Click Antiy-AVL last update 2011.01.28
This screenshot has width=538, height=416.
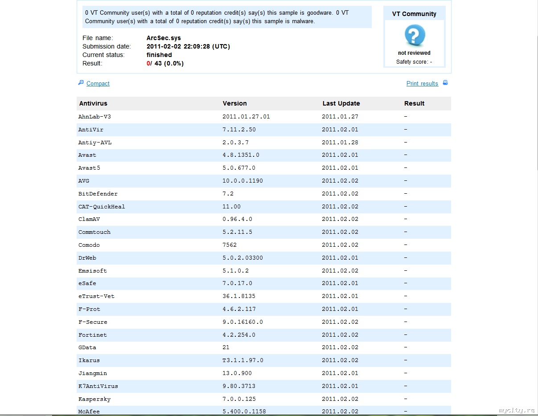coord(340,143)
